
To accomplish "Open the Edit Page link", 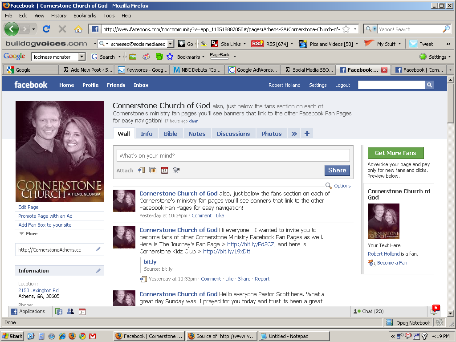I will (28, 207).
